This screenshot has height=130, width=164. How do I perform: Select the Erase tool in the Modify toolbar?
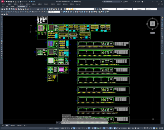coord(162,18)
